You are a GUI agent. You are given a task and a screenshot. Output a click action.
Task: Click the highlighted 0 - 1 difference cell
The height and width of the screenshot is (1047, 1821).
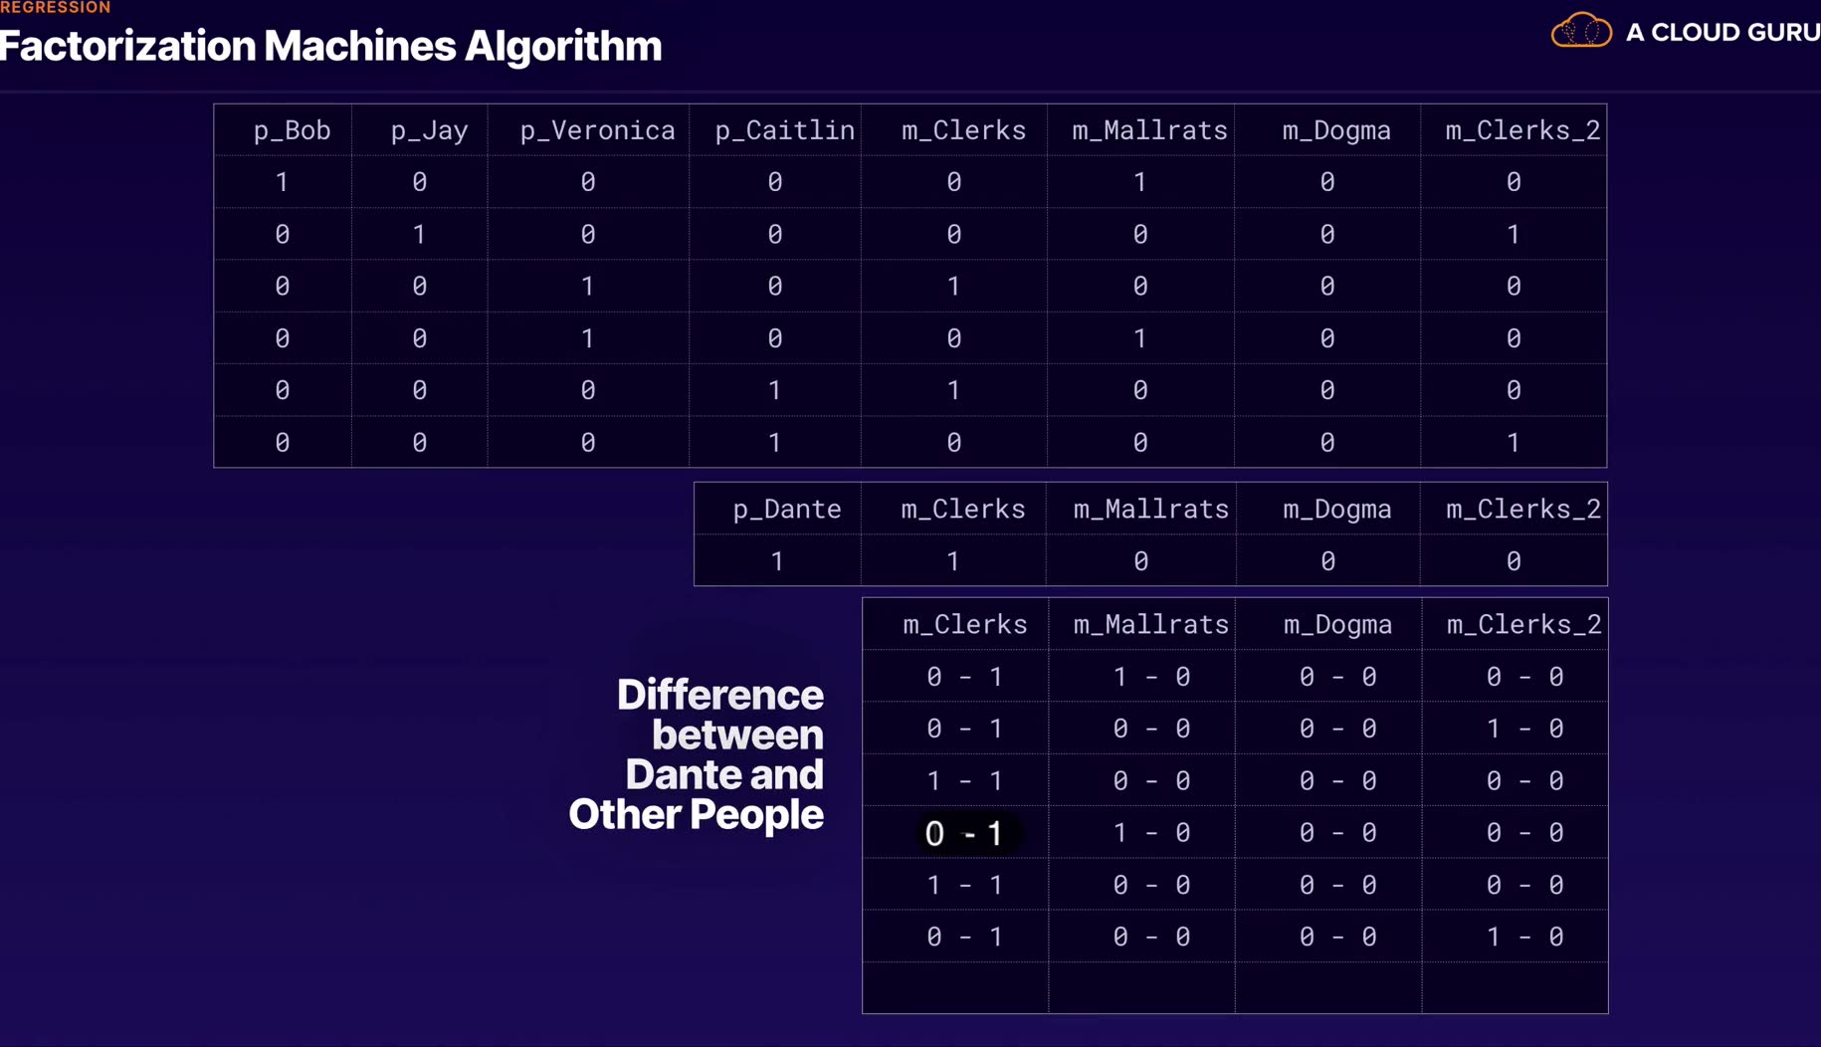tap(964, 833)
